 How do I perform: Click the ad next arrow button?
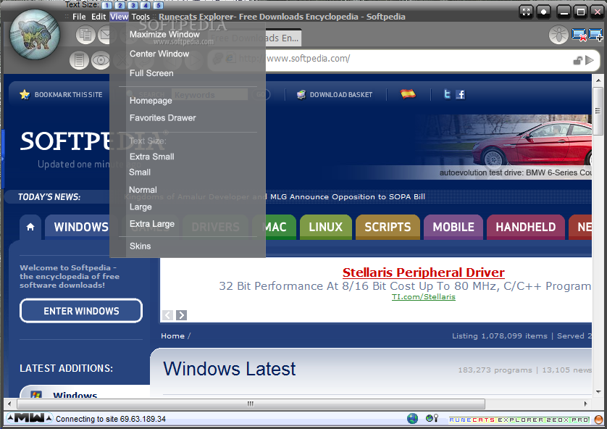181,315
